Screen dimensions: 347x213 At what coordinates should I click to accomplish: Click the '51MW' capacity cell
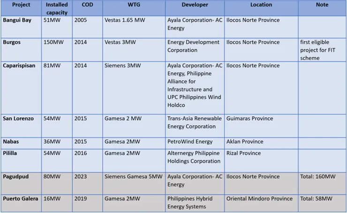[x=57, y=27]
